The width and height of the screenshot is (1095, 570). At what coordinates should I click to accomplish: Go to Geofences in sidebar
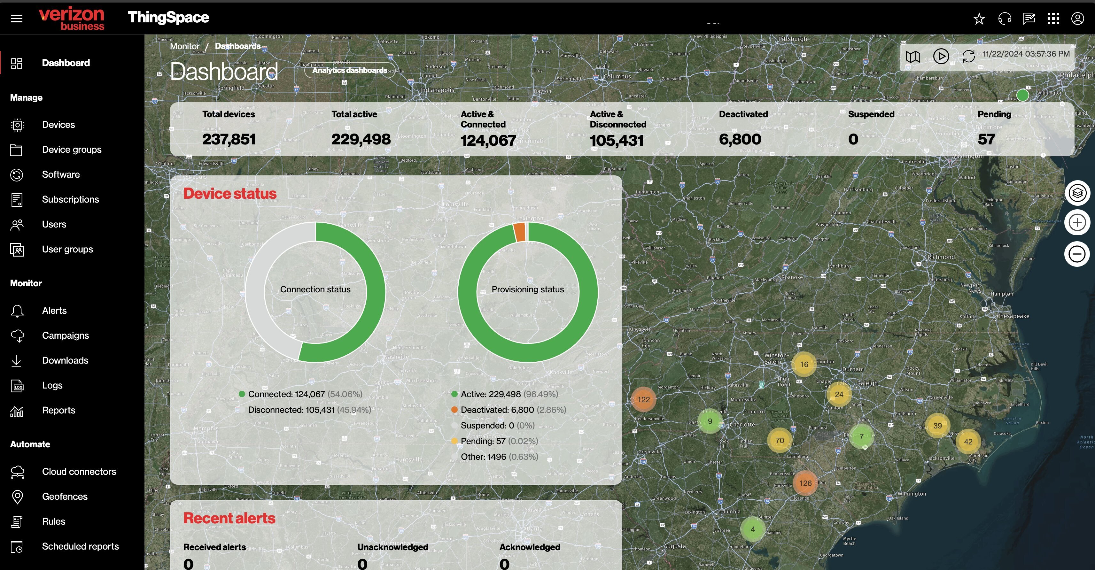[x=65, y=497]
